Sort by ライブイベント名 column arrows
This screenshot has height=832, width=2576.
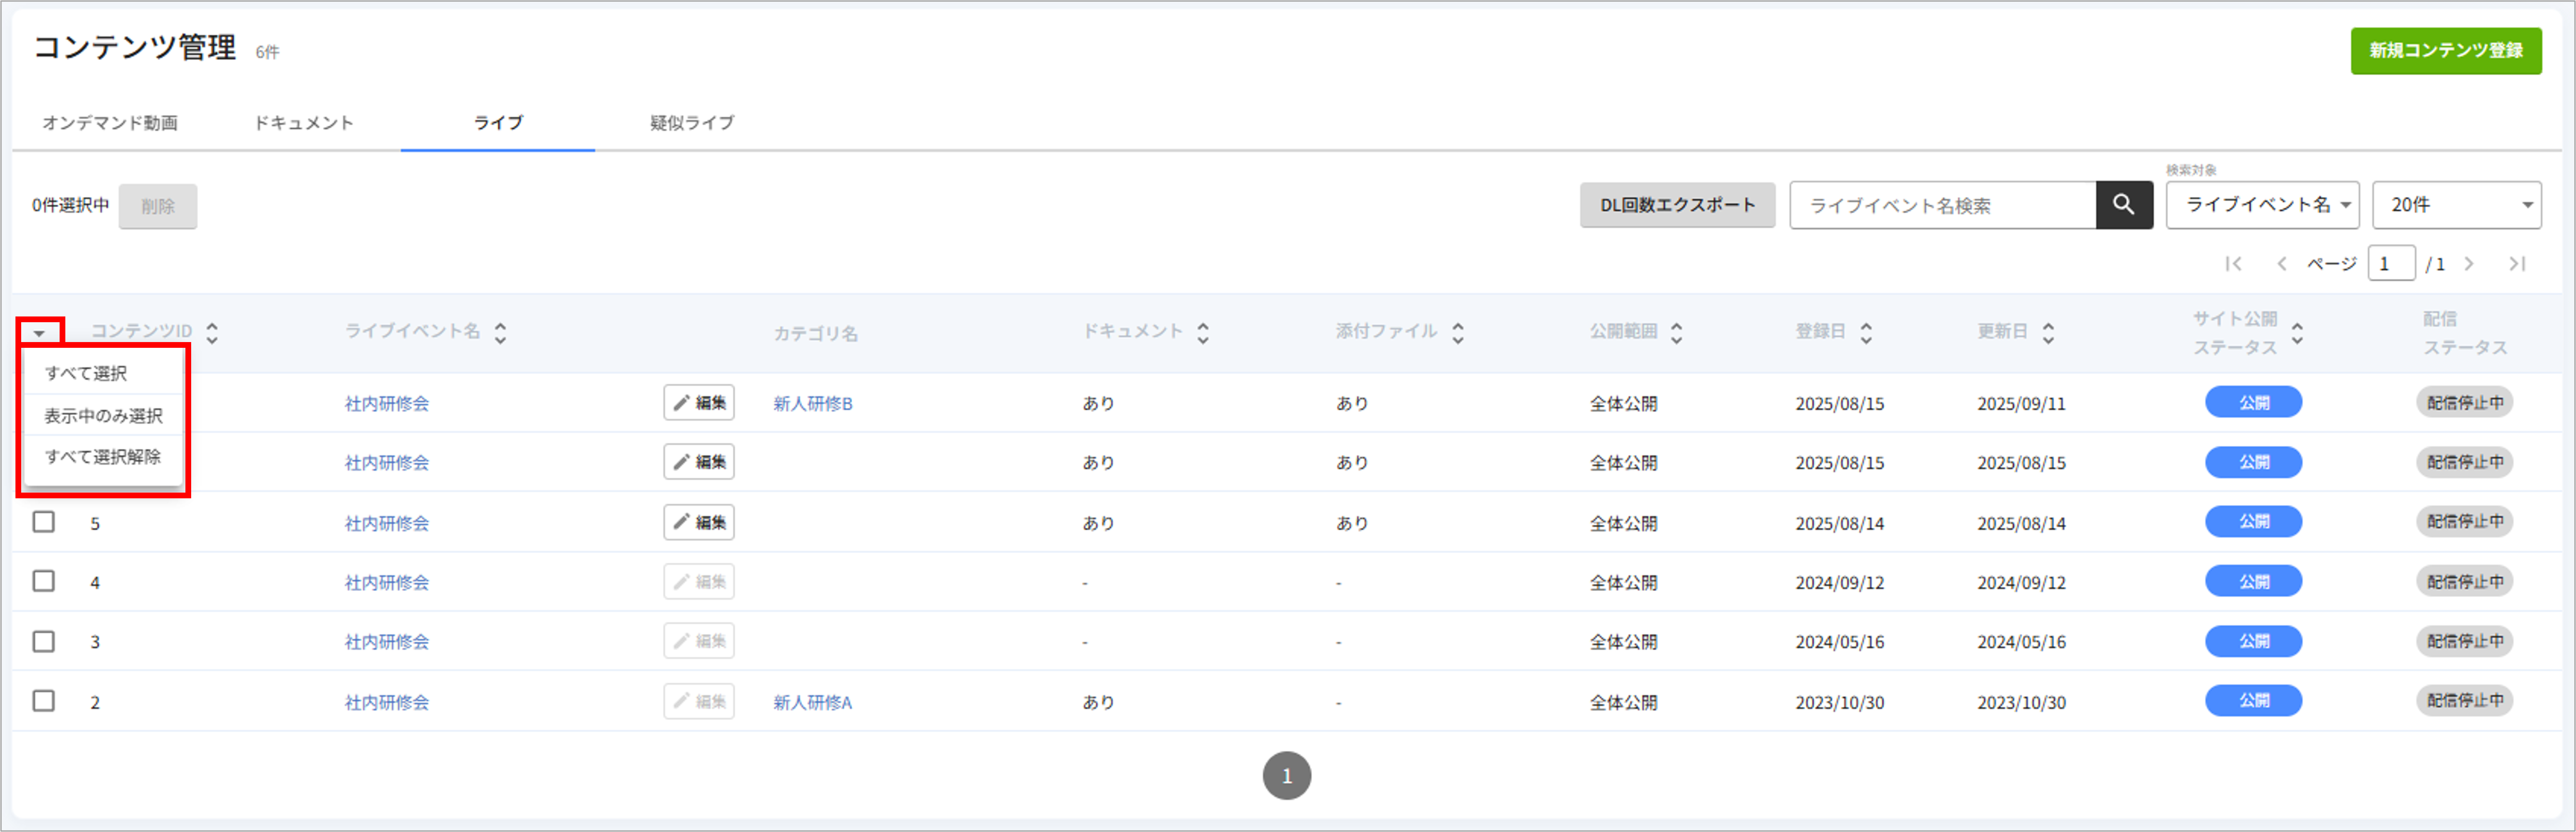[500, 333]
